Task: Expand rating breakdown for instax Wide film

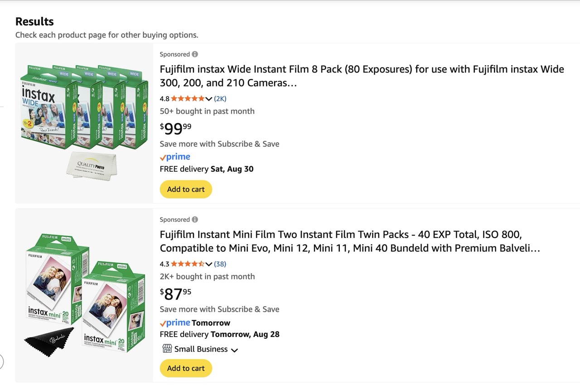Action: pos(209,99)
